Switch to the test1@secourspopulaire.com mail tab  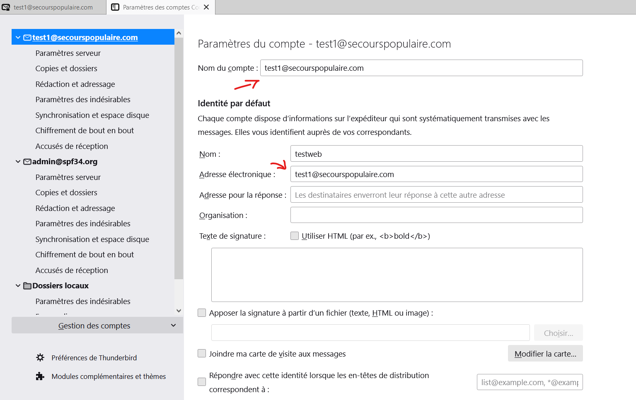pyautogui.click(x=53, y=7)
